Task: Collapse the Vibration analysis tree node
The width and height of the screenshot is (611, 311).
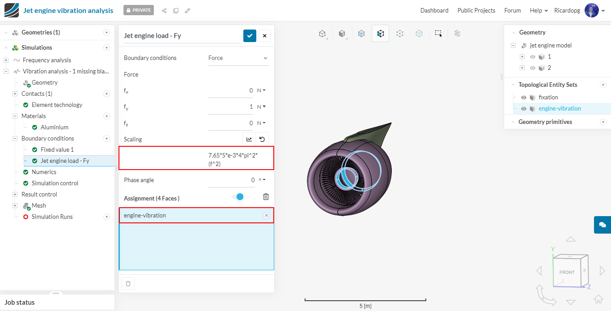Action: pos(6,71)
